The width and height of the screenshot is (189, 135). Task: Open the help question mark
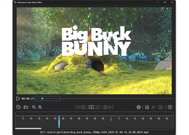pyautogui.click(x=170, y=107)
